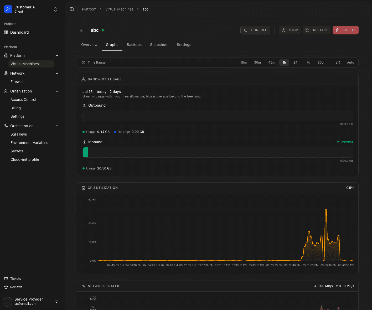
Task: Delete the abc virtual machine
Action: point(345,30)
